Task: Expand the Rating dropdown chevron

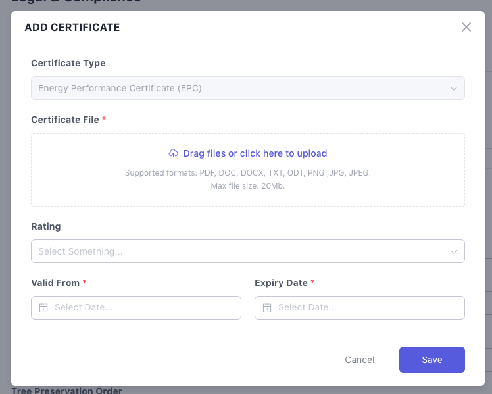Action: [453, 251]
